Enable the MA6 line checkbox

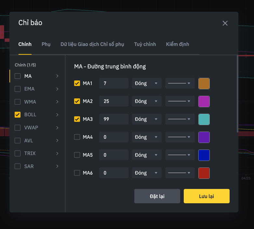pyautogui.click(x=77, y=173)
